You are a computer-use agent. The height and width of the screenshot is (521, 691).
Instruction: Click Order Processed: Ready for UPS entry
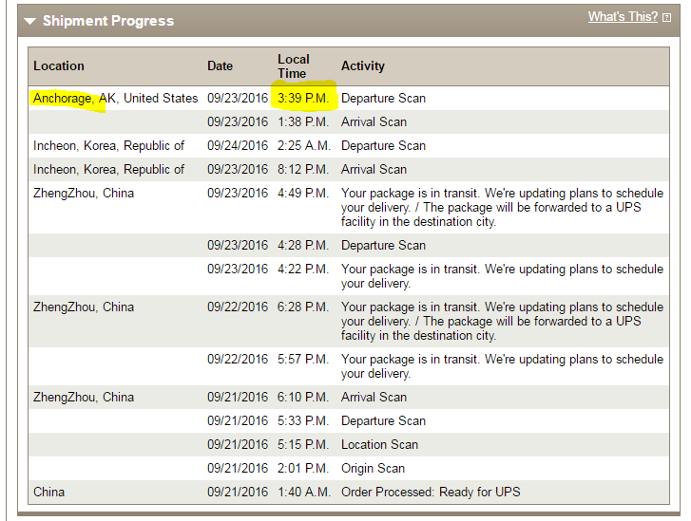431,492
